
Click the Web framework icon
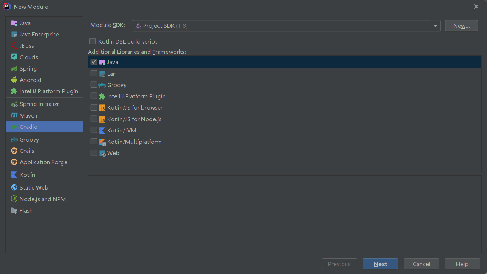click(x=102, y=153)
